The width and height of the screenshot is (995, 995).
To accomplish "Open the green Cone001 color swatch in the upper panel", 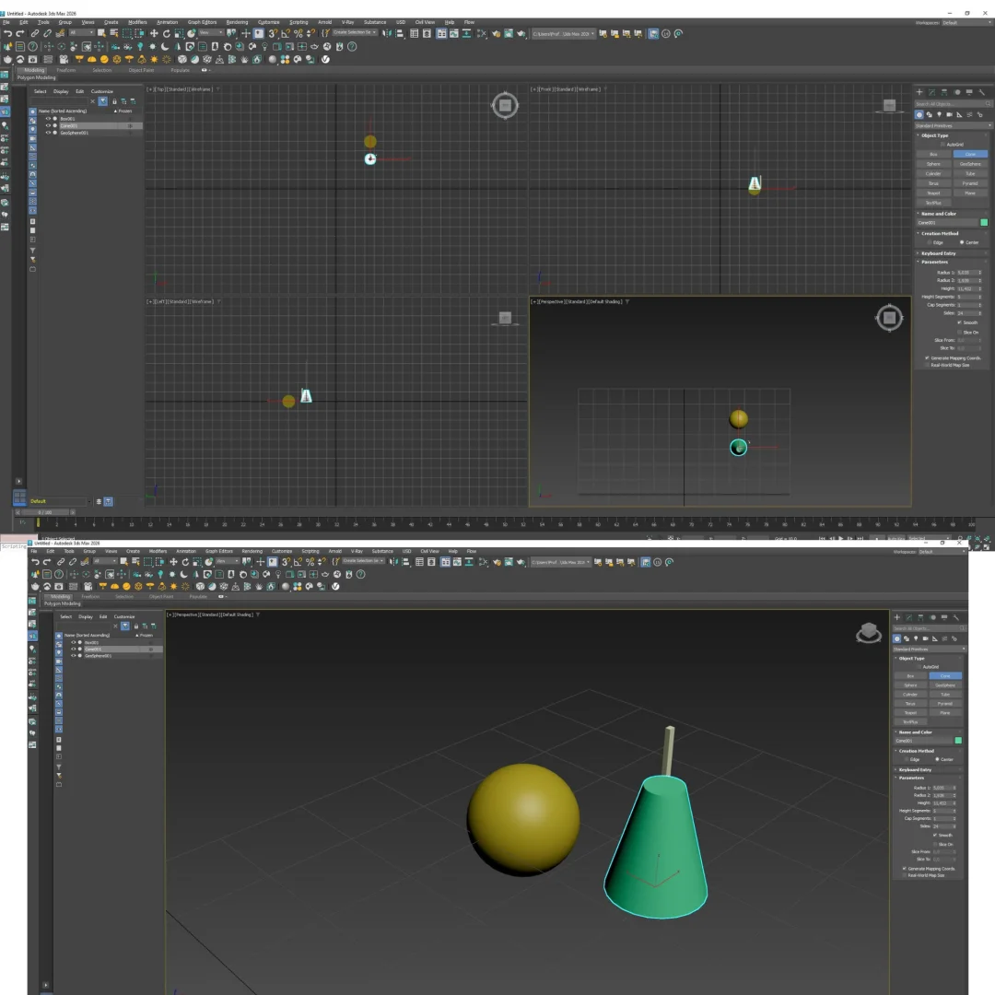I will click(984, 223).
